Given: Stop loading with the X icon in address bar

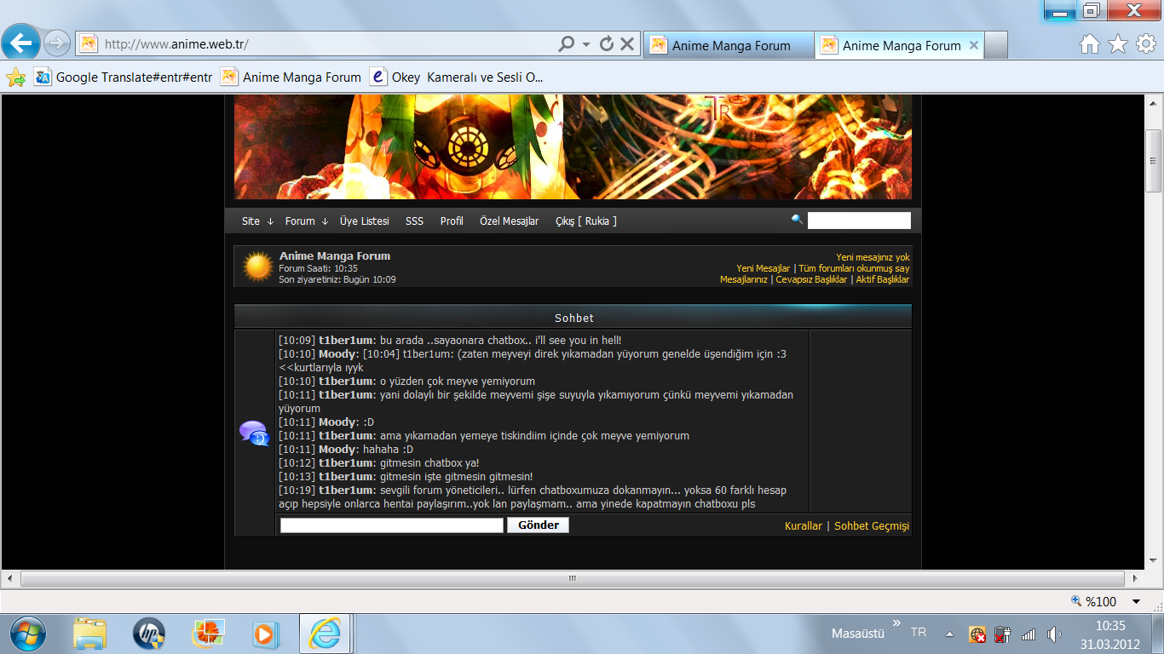Looking at the screenshot, I should [x=627, y=43].
